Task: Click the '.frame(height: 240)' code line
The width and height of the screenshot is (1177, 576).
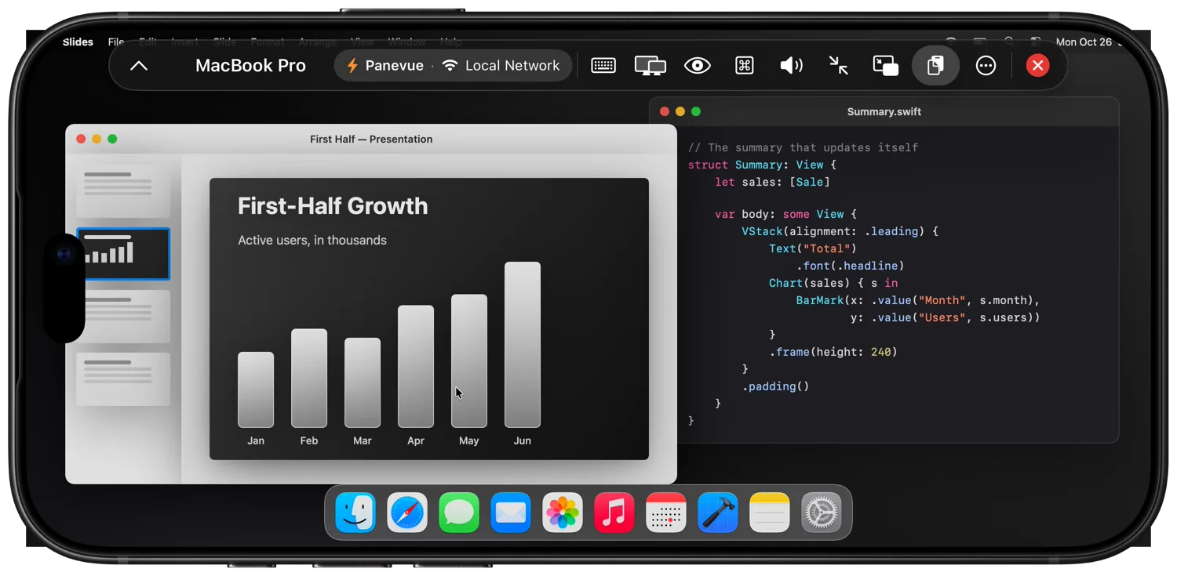Action: tap(833, 353)
